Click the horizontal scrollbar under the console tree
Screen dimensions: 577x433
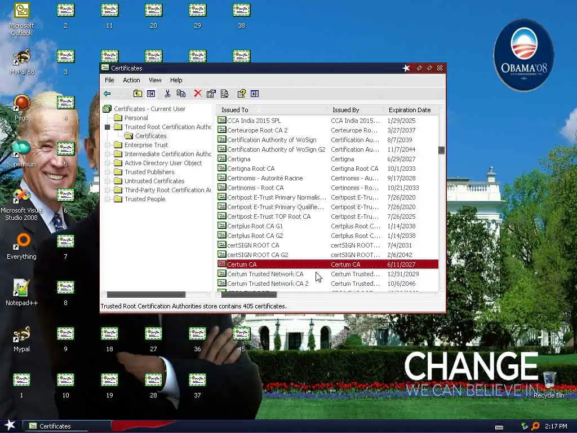coord(146,294)
